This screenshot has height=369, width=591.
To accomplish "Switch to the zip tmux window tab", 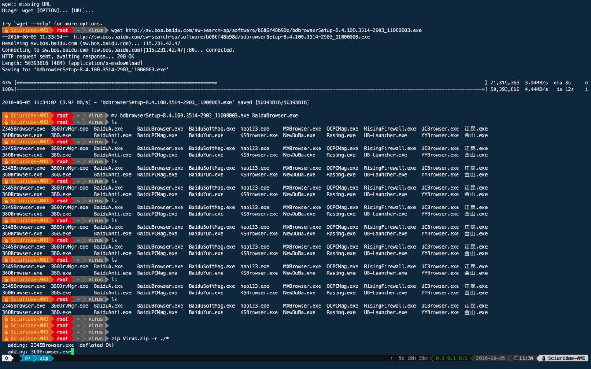I will coord(44,358).
